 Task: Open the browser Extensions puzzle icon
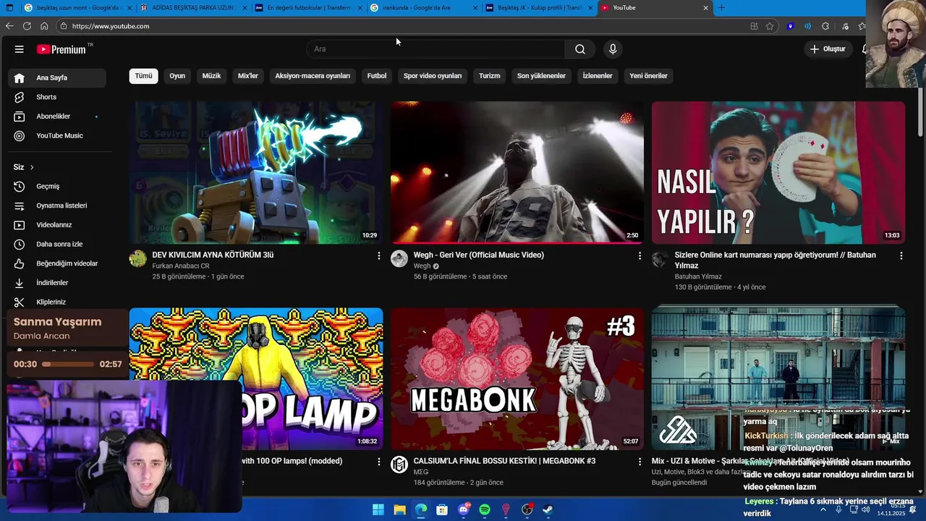point(825,26)
